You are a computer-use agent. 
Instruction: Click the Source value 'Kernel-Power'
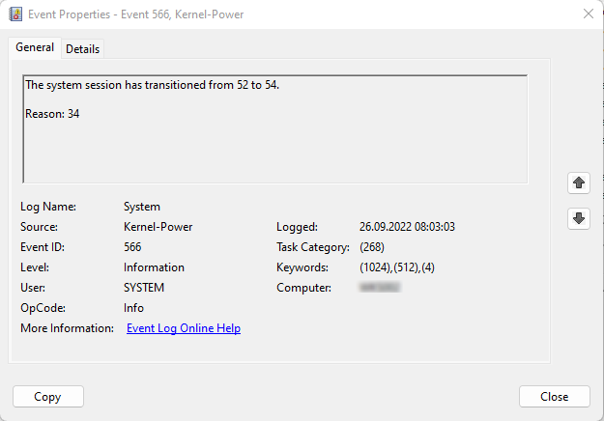(158, 227)
